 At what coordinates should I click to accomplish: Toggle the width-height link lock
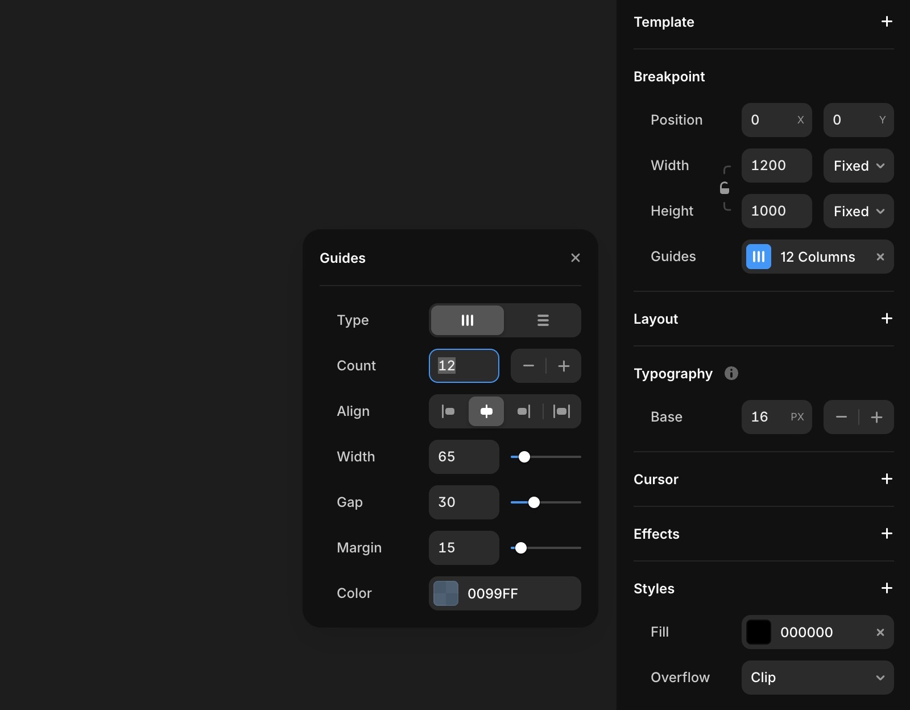[x=725, y=188]
